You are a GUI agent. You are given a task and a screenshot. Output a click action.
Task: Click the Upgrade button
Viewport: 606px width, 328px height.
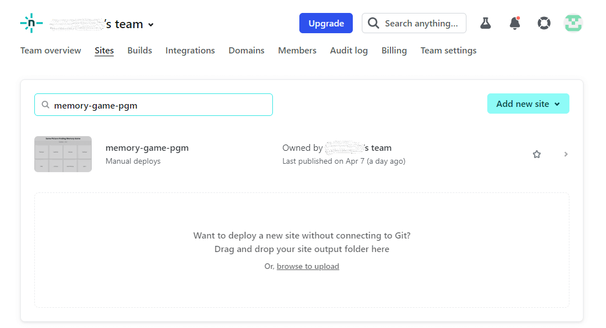tap(326, 23)
